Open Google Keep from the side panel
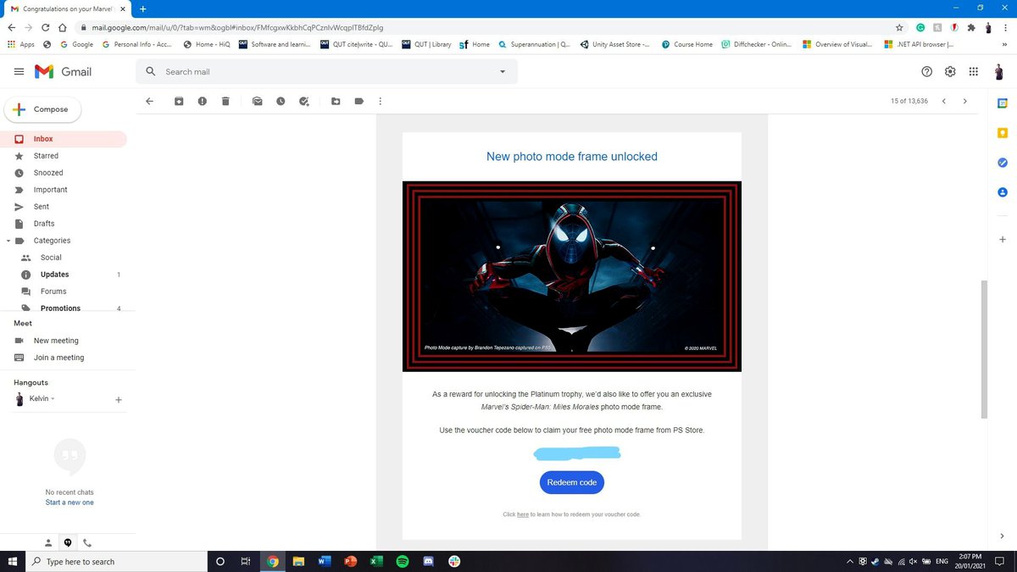 click(1003, 133)
